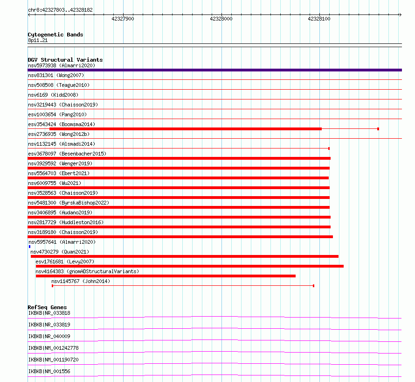Screen dimensions: 415x382
Task: Open the nsv6169 (Kidd2008) entry
Action: pos(53,95)
